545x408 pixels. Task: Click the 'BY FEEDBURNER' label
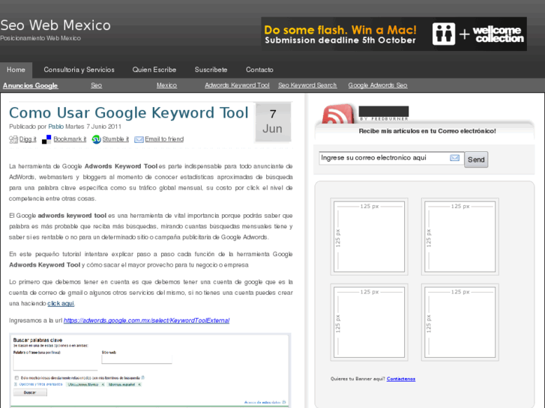pyautogui.click(x=384, y=119)
